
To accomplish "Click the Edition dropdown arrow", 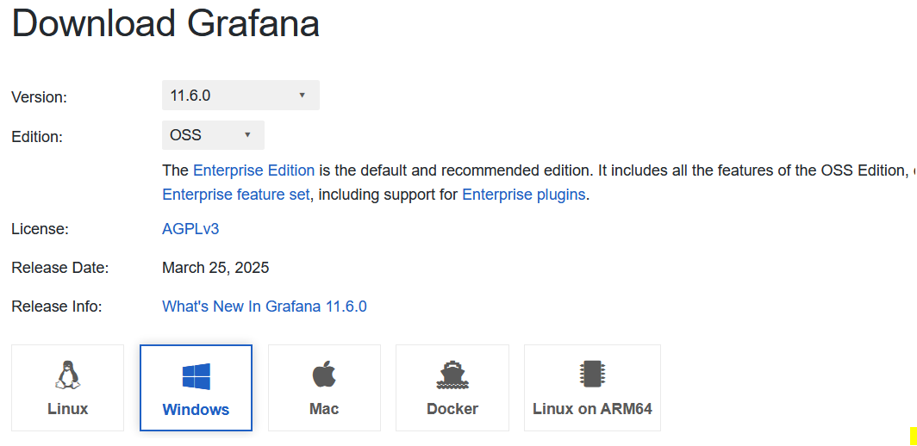I will (247, 135).
